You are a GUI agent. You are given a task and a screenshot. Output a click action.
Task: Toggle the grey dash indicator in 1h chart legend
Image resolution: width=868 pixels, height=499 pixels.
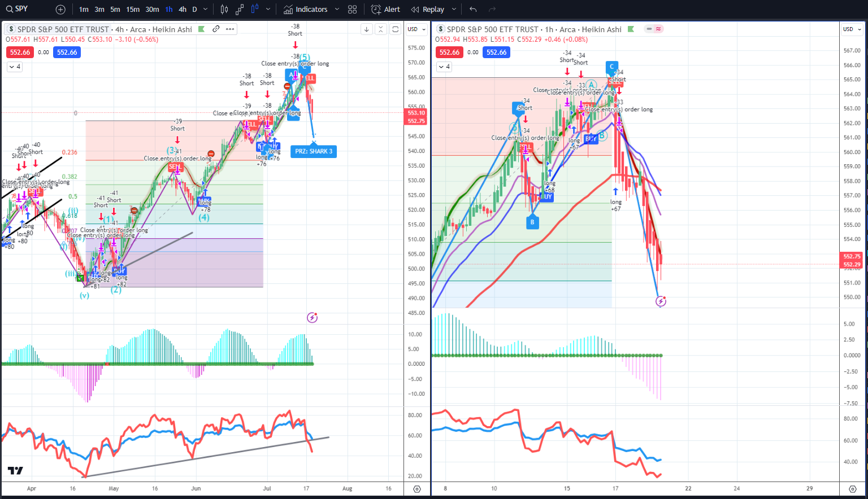(649, 29)
